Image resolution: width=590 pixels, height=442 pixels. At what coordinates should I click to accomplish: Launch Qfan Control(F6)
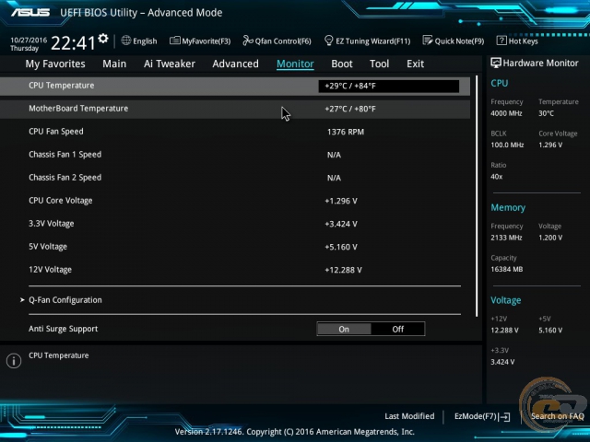click(x=277, y=41)
